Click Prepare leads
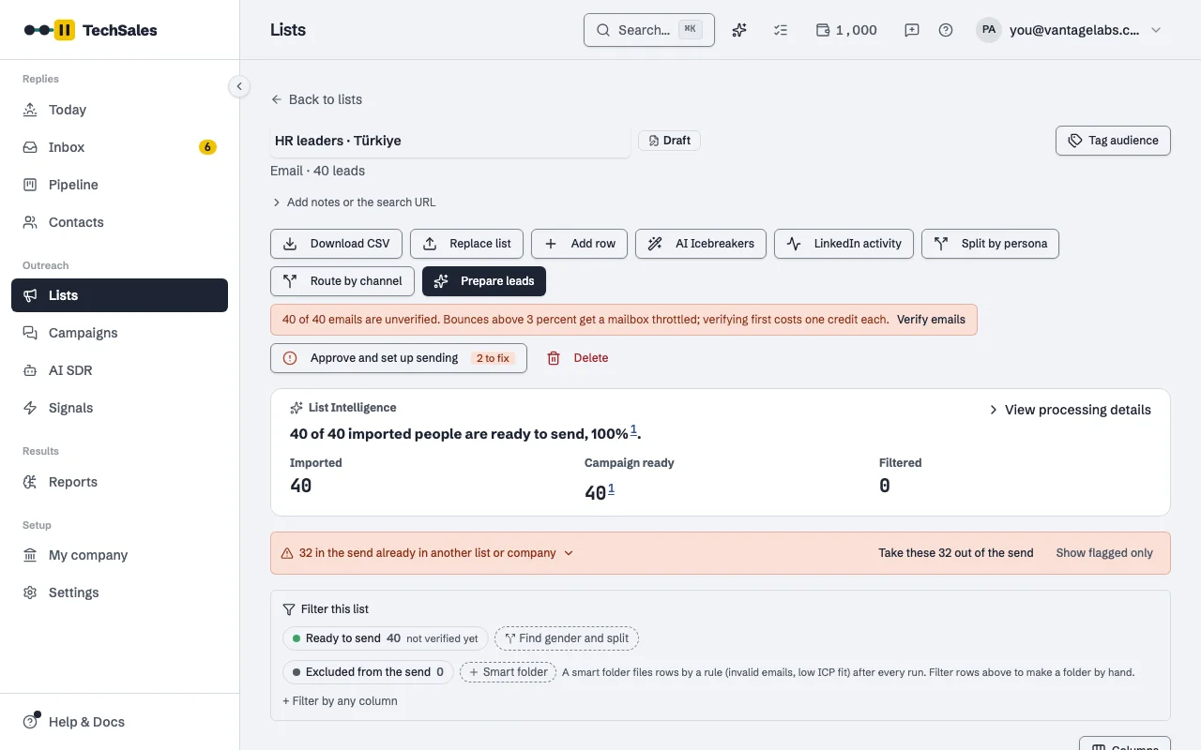 click(484, 281)
